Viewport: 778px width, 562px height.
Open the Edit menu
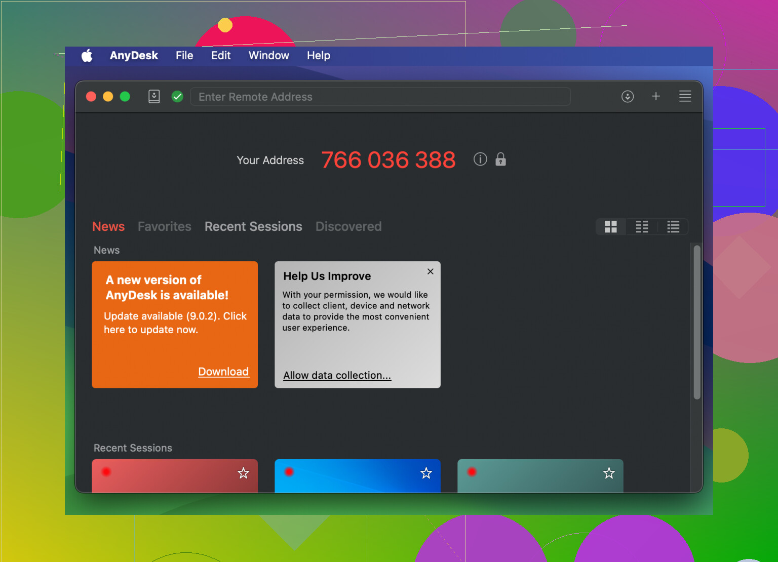click(x=221, y=55)
